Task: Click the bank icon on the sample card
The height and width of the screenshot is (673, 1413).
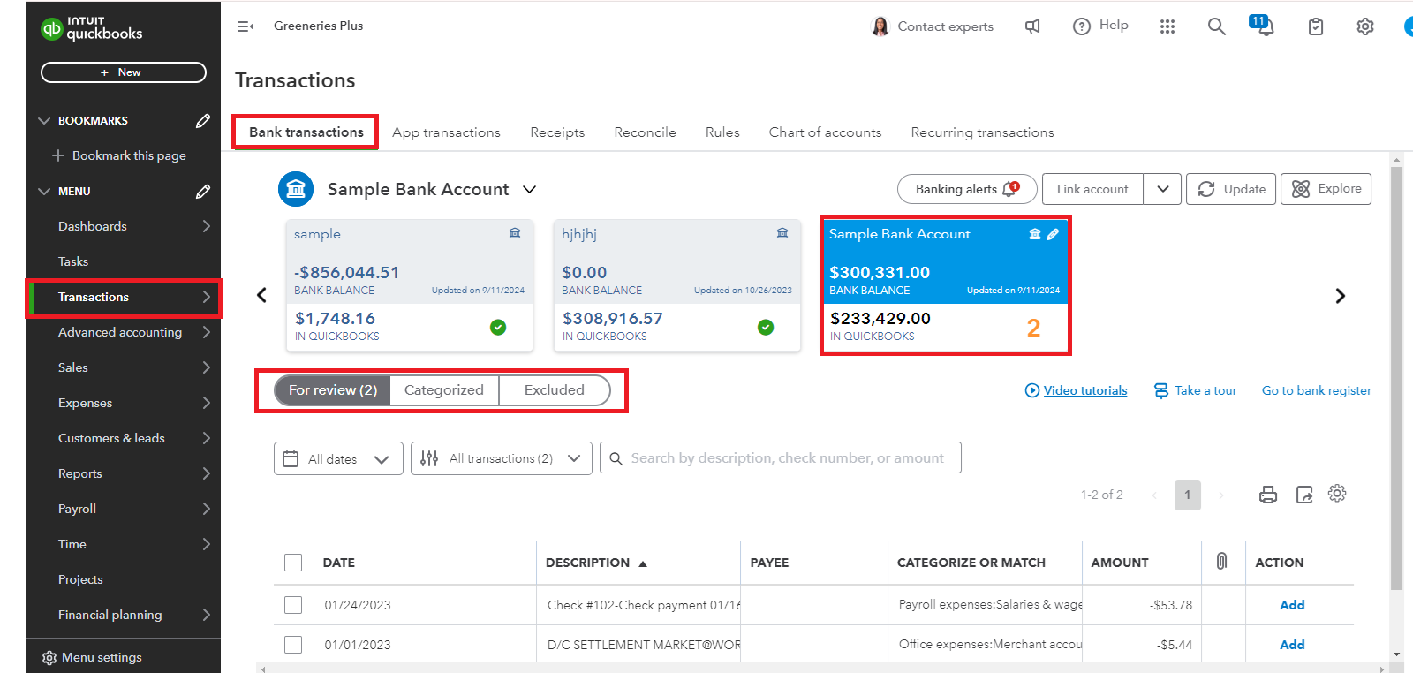Action: point(515,233)
